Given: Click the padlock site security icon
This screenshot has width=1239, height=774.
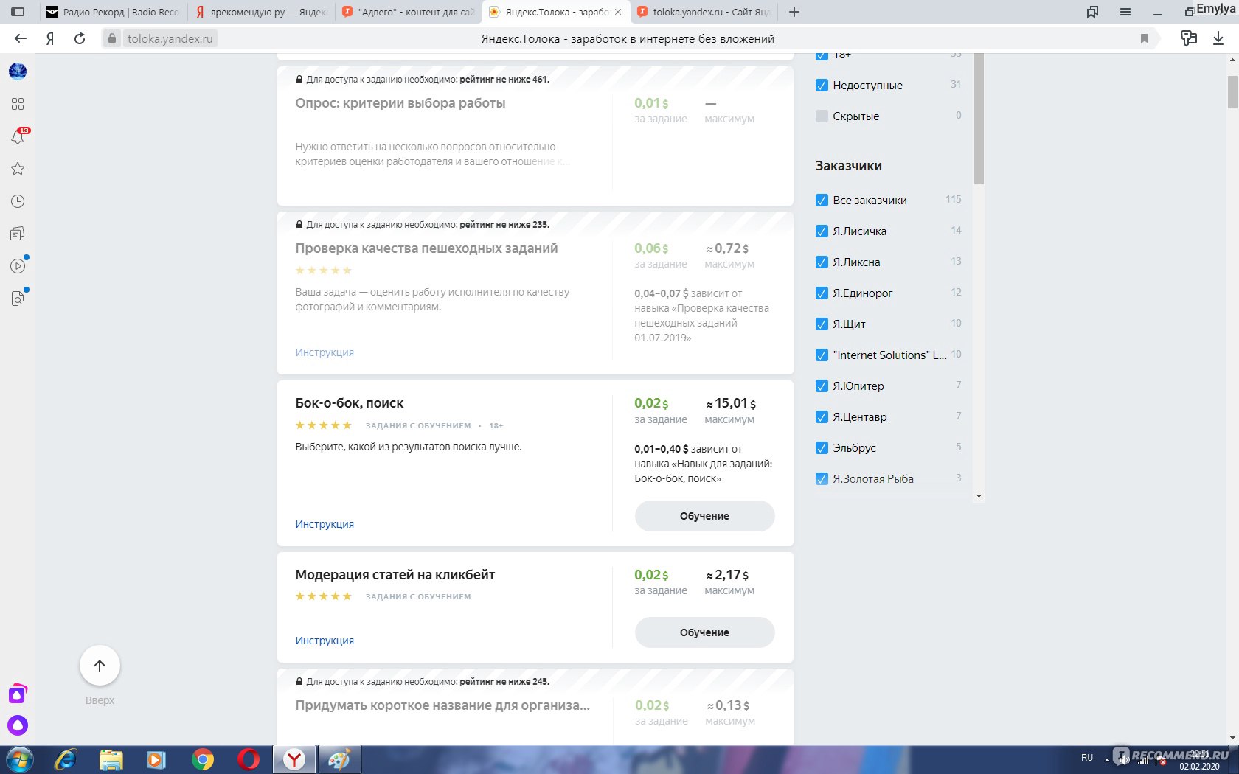Looking at the screenshot, I should click(x=111, y=38).
